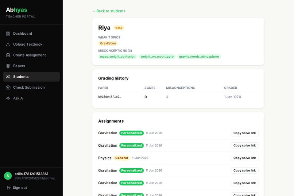The width and height of the screenshot is (294, 196).
Task: Click the Sign out arrow icon
Action: tap(9, 188)
